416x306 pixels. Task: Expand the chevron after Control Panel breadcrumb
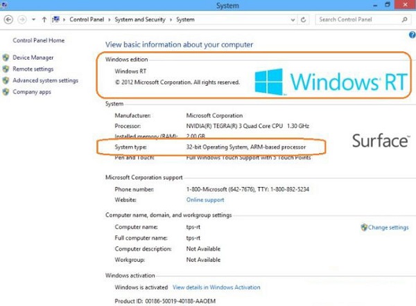110,19
